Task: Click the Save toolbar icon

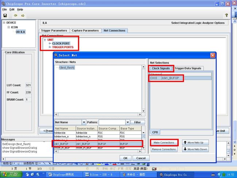Action: coord(5,15)
